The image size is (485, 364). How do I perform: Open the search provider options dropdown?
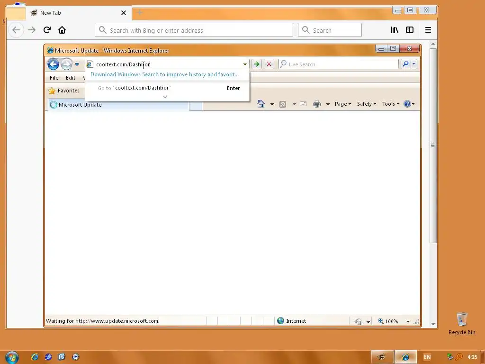(x=413, y=64)
